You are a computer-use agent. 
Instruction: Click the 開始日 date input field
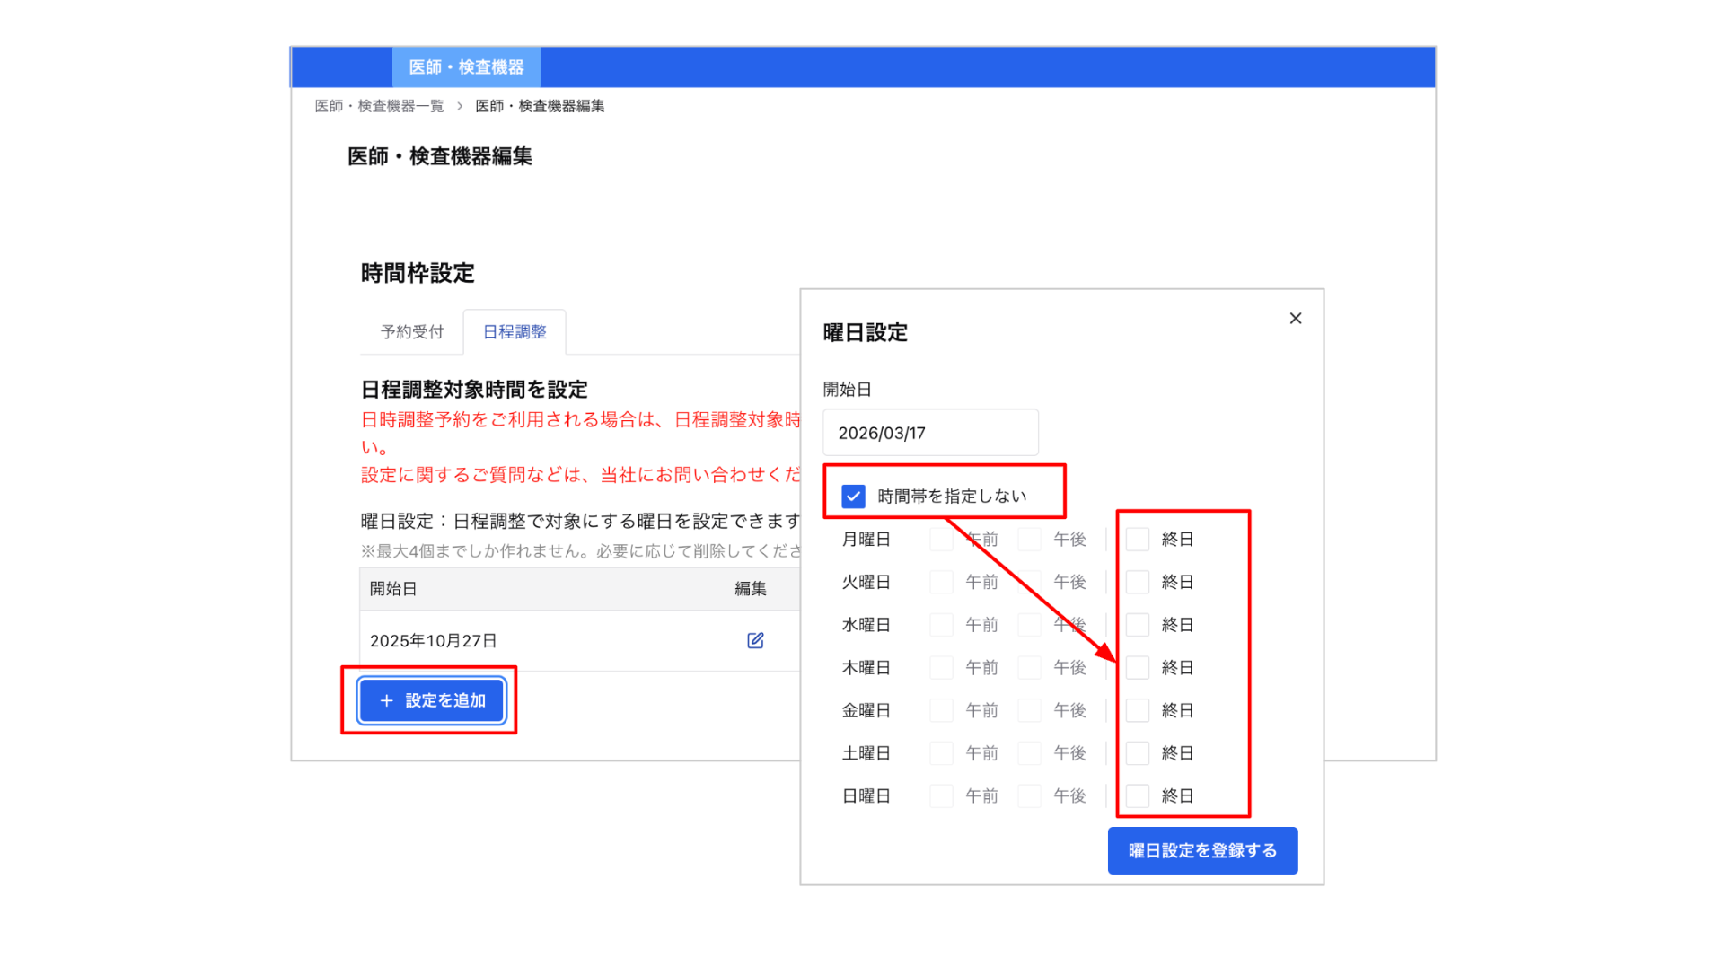[930, 433]
